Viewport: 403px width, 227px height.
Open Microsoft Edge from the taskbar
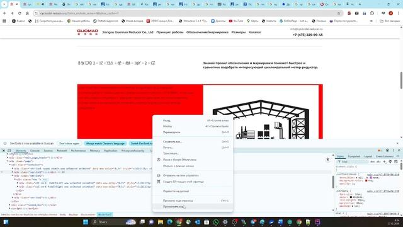[169, 222]
